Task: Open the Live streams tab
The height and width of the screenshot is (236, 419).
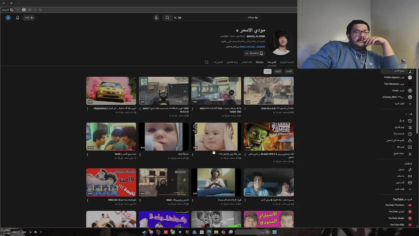Action: coord(247,62)
